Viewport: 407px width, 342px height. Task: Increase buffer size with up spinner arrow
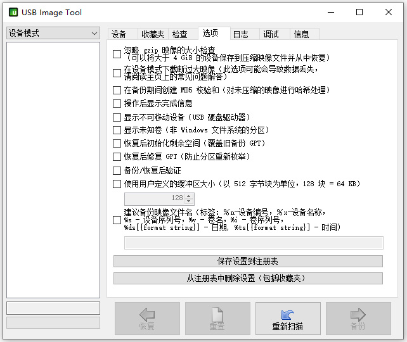(189, 196)
